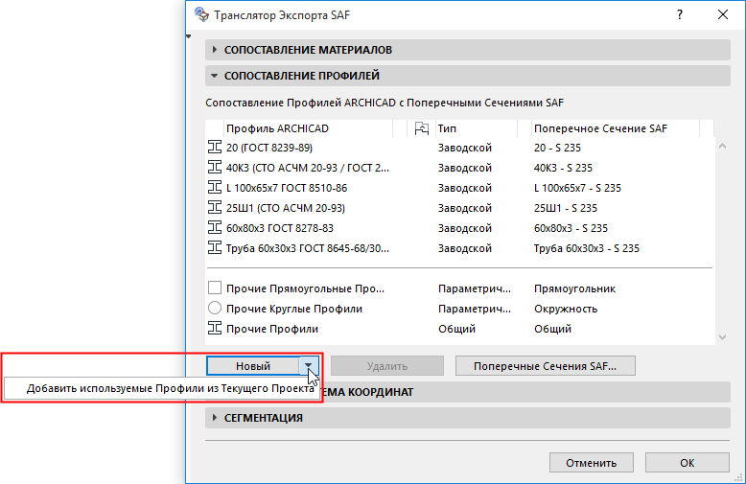Click the profile column header icon
Viewport: 746px width, 484px height.
422,128
